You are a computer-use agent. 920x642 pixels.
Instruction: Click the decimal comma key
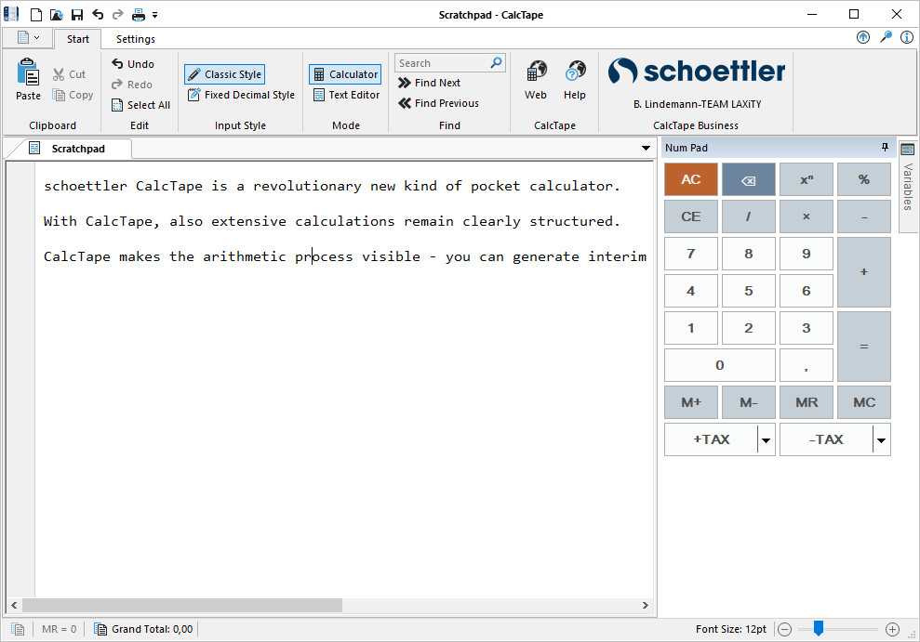[x=807, y=365]
